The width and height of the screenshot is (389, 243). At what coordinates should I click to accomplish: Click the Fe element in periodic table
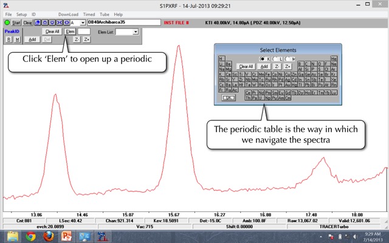(x=267, y=74)
